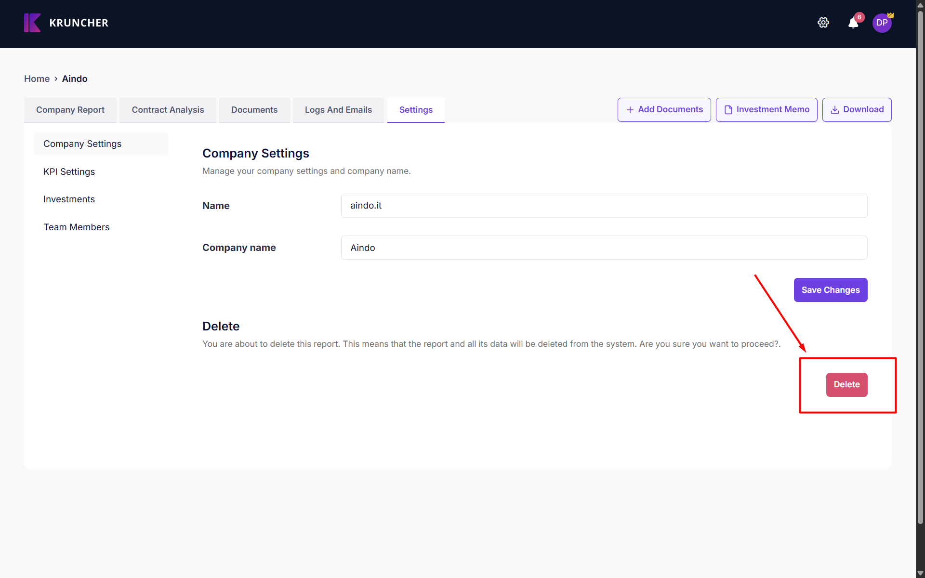The height and width of the screenshot is (578, 925).
Task: Open the settings gear icon in header
Action: coord(823,23)
